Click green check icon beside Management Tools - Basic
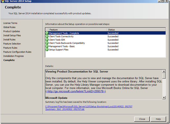The height and width of the screenshot is (124, 170). tap(47, 46)
